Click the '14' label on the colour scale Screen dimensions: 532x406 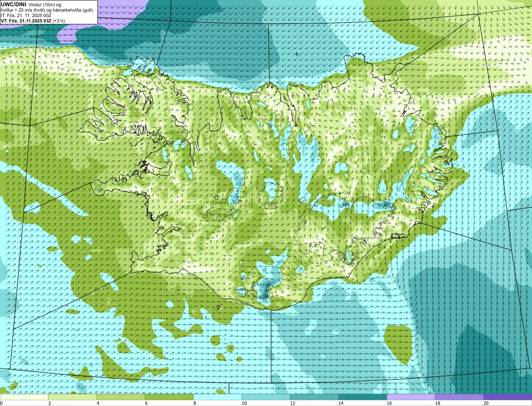tap(341, 403)
